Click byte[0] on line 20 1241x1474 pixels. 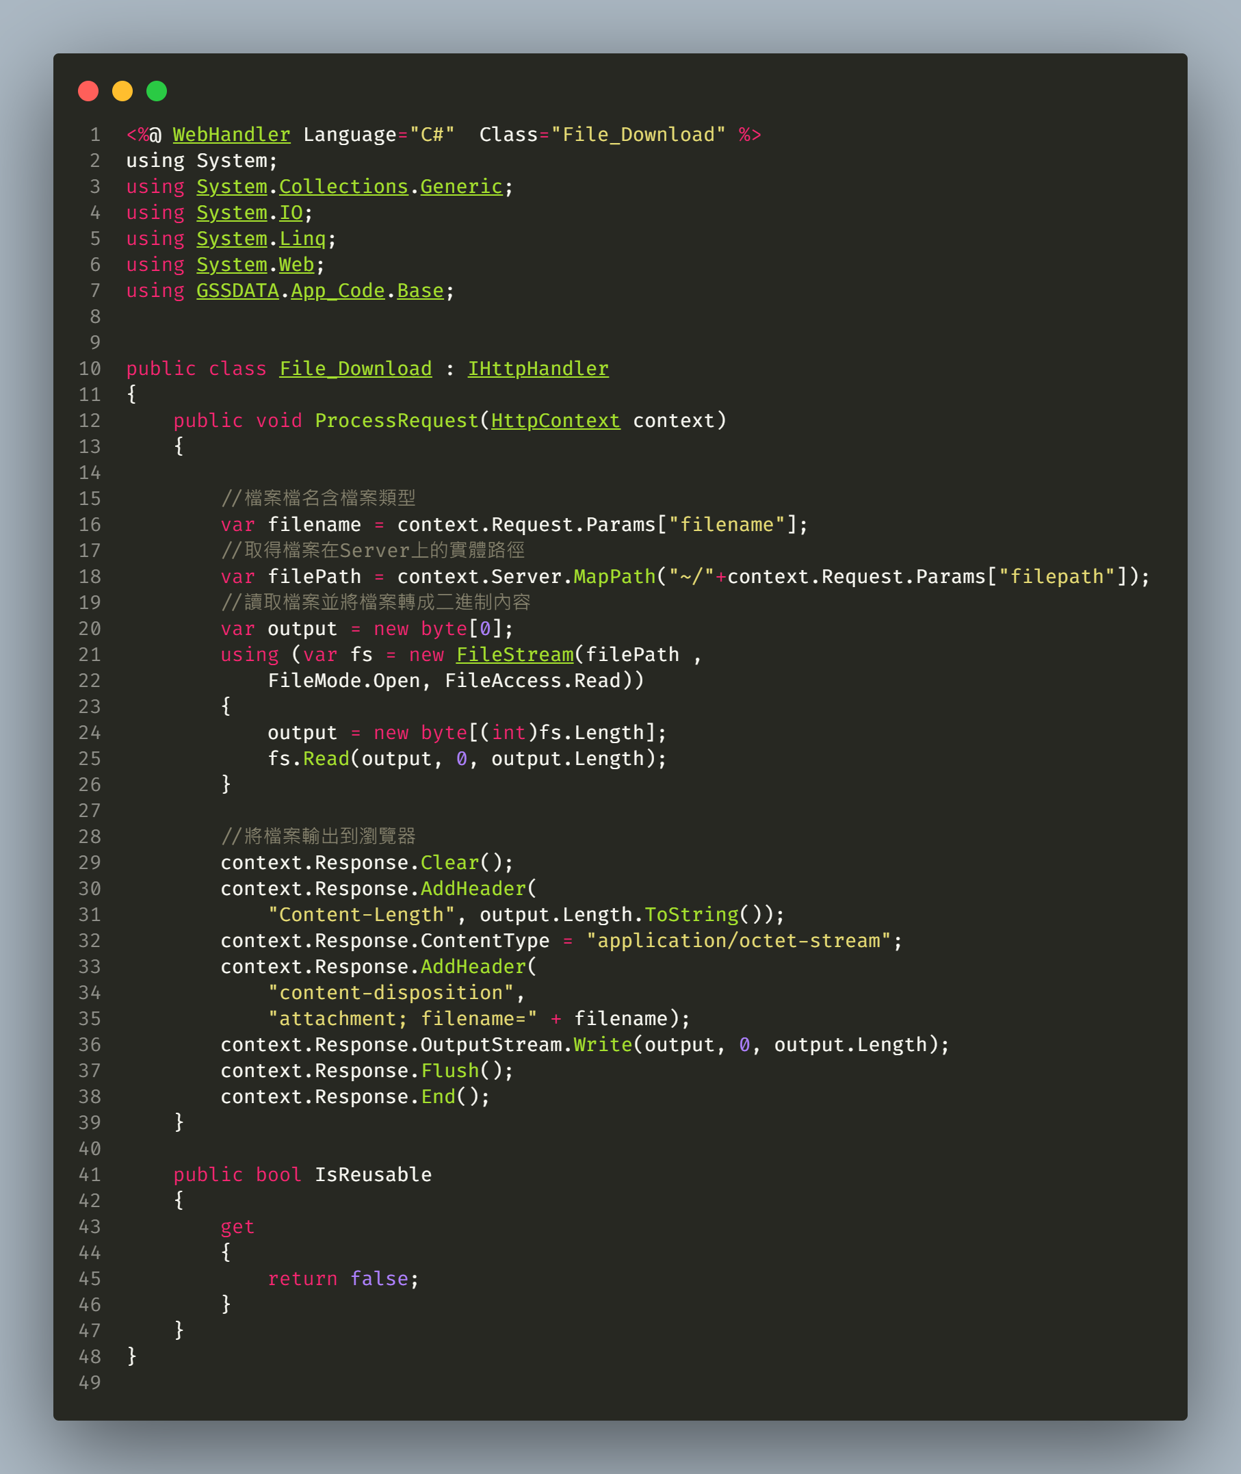[462, 628]
